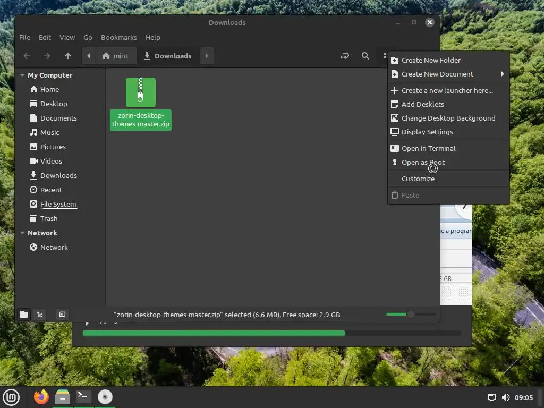The image size is (544, 408).
Task: Choose Add Desklets
Action: pos(448,105)
